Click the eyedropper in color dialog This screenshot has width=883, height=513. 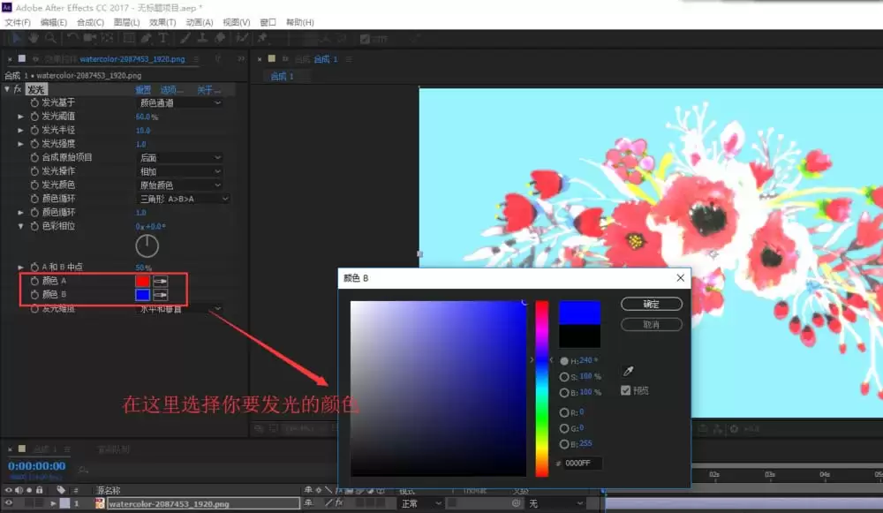pyautogui.click(x=629, y=371)
